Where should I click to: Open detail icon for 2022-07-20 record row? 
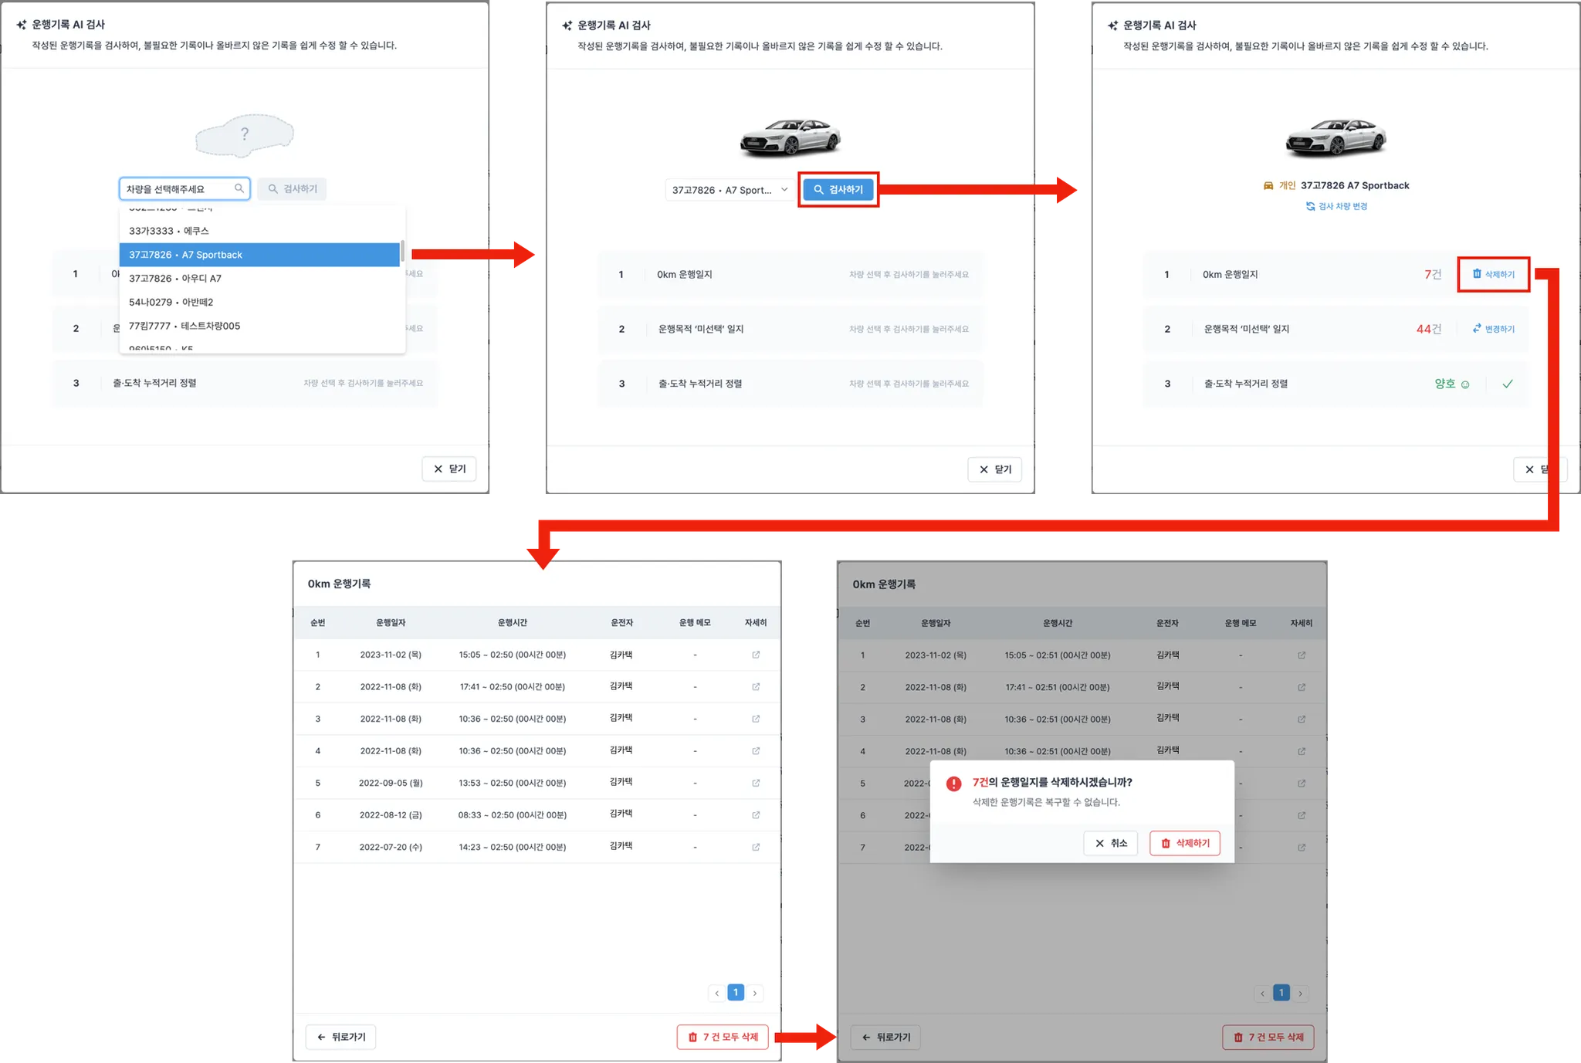pos(756,847)
